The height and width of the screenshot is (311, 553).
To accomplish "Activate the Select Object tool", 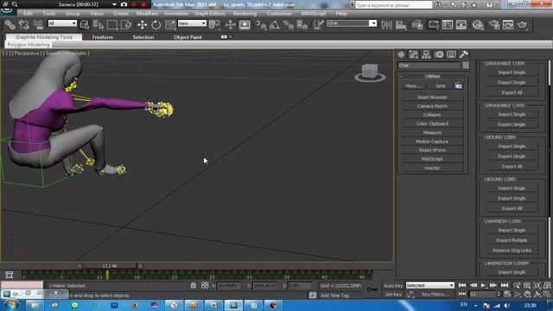I will click(85, 25).
